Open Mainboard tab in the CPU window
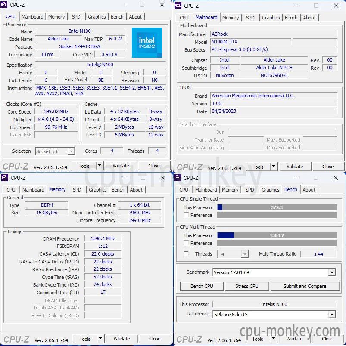 (x=32, y=17)
